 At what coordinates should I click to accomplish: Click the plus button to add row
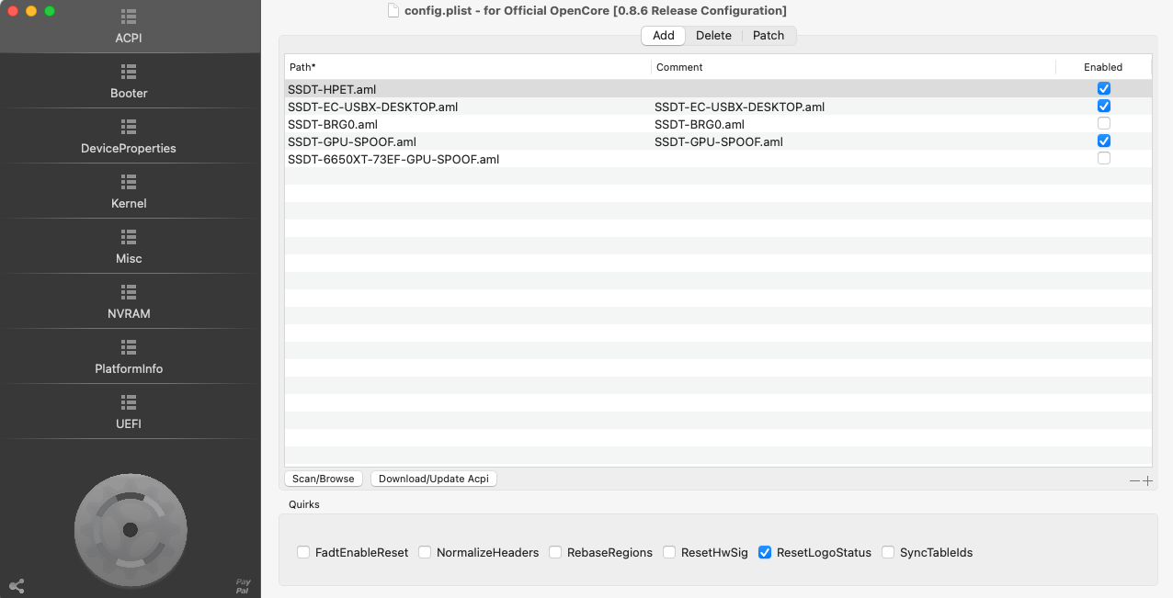[x=1147, y=481]
